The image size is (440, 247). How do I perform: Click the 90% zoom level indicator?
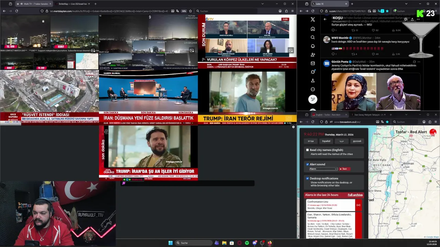tap(184, 11)
